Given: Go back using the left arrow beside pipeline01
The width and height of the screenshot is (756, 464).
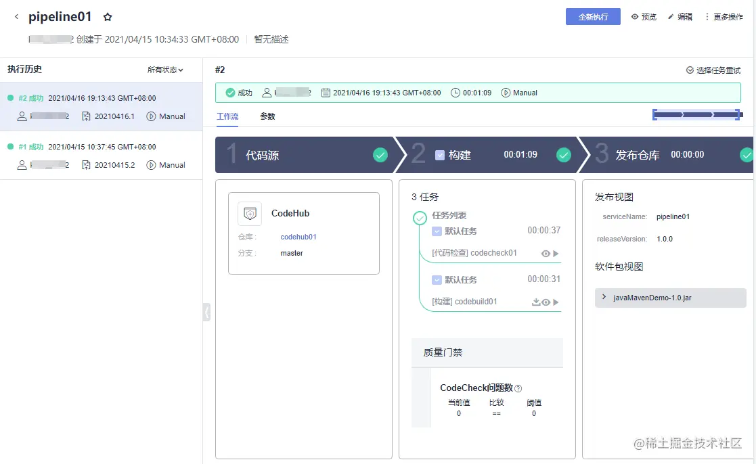Looking at the screenshot, I should 16,17.
